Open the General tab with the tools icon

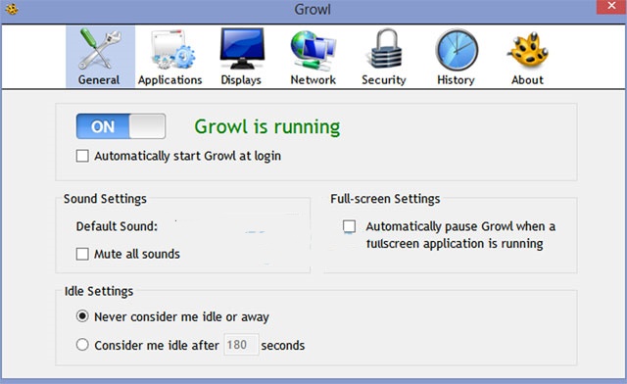coord(100,57)
